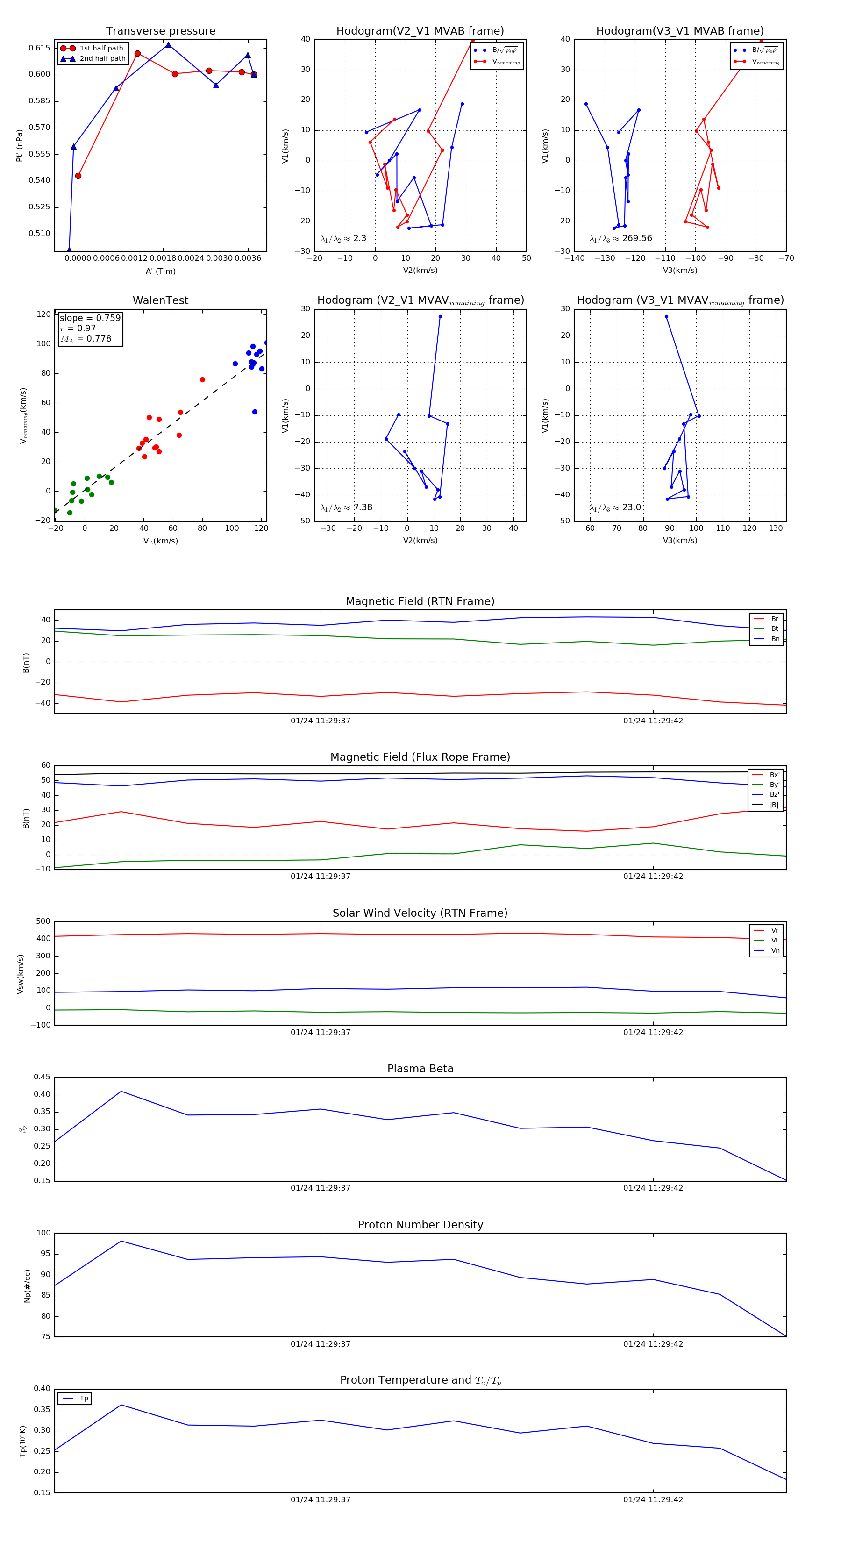Image resolution: width=841 pixels, height=1542 pixels.
Task: Click 'slope = 0.759' annotation
Action: click(90, 318)
